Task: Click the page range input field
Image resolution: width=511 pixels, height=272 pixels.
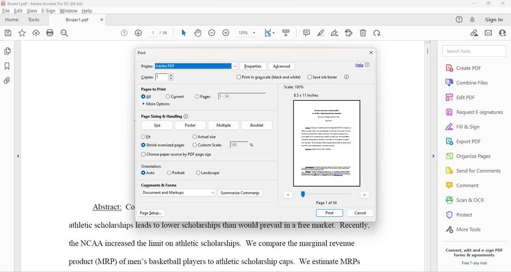Action: coord(241,96)
